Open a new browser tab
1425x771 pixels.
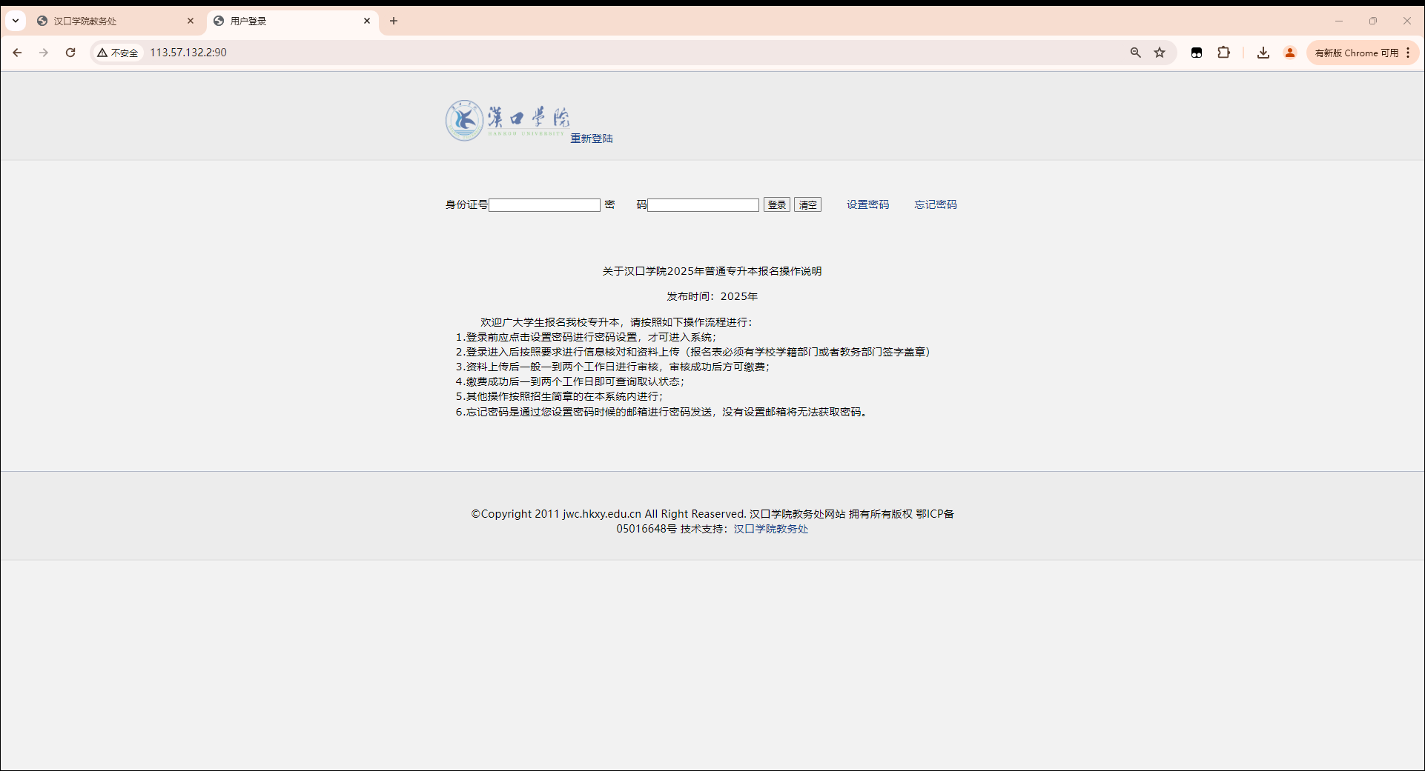394,21
